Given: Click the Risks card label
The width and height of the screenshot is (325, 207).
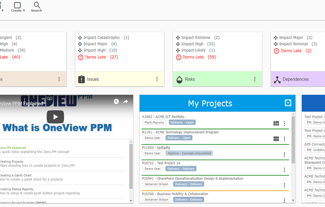Looking at the screenshot, I should pos(190,79).
